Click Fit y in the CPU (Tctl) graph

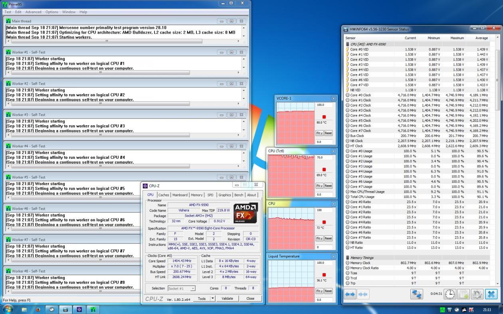tap(319, 186)
